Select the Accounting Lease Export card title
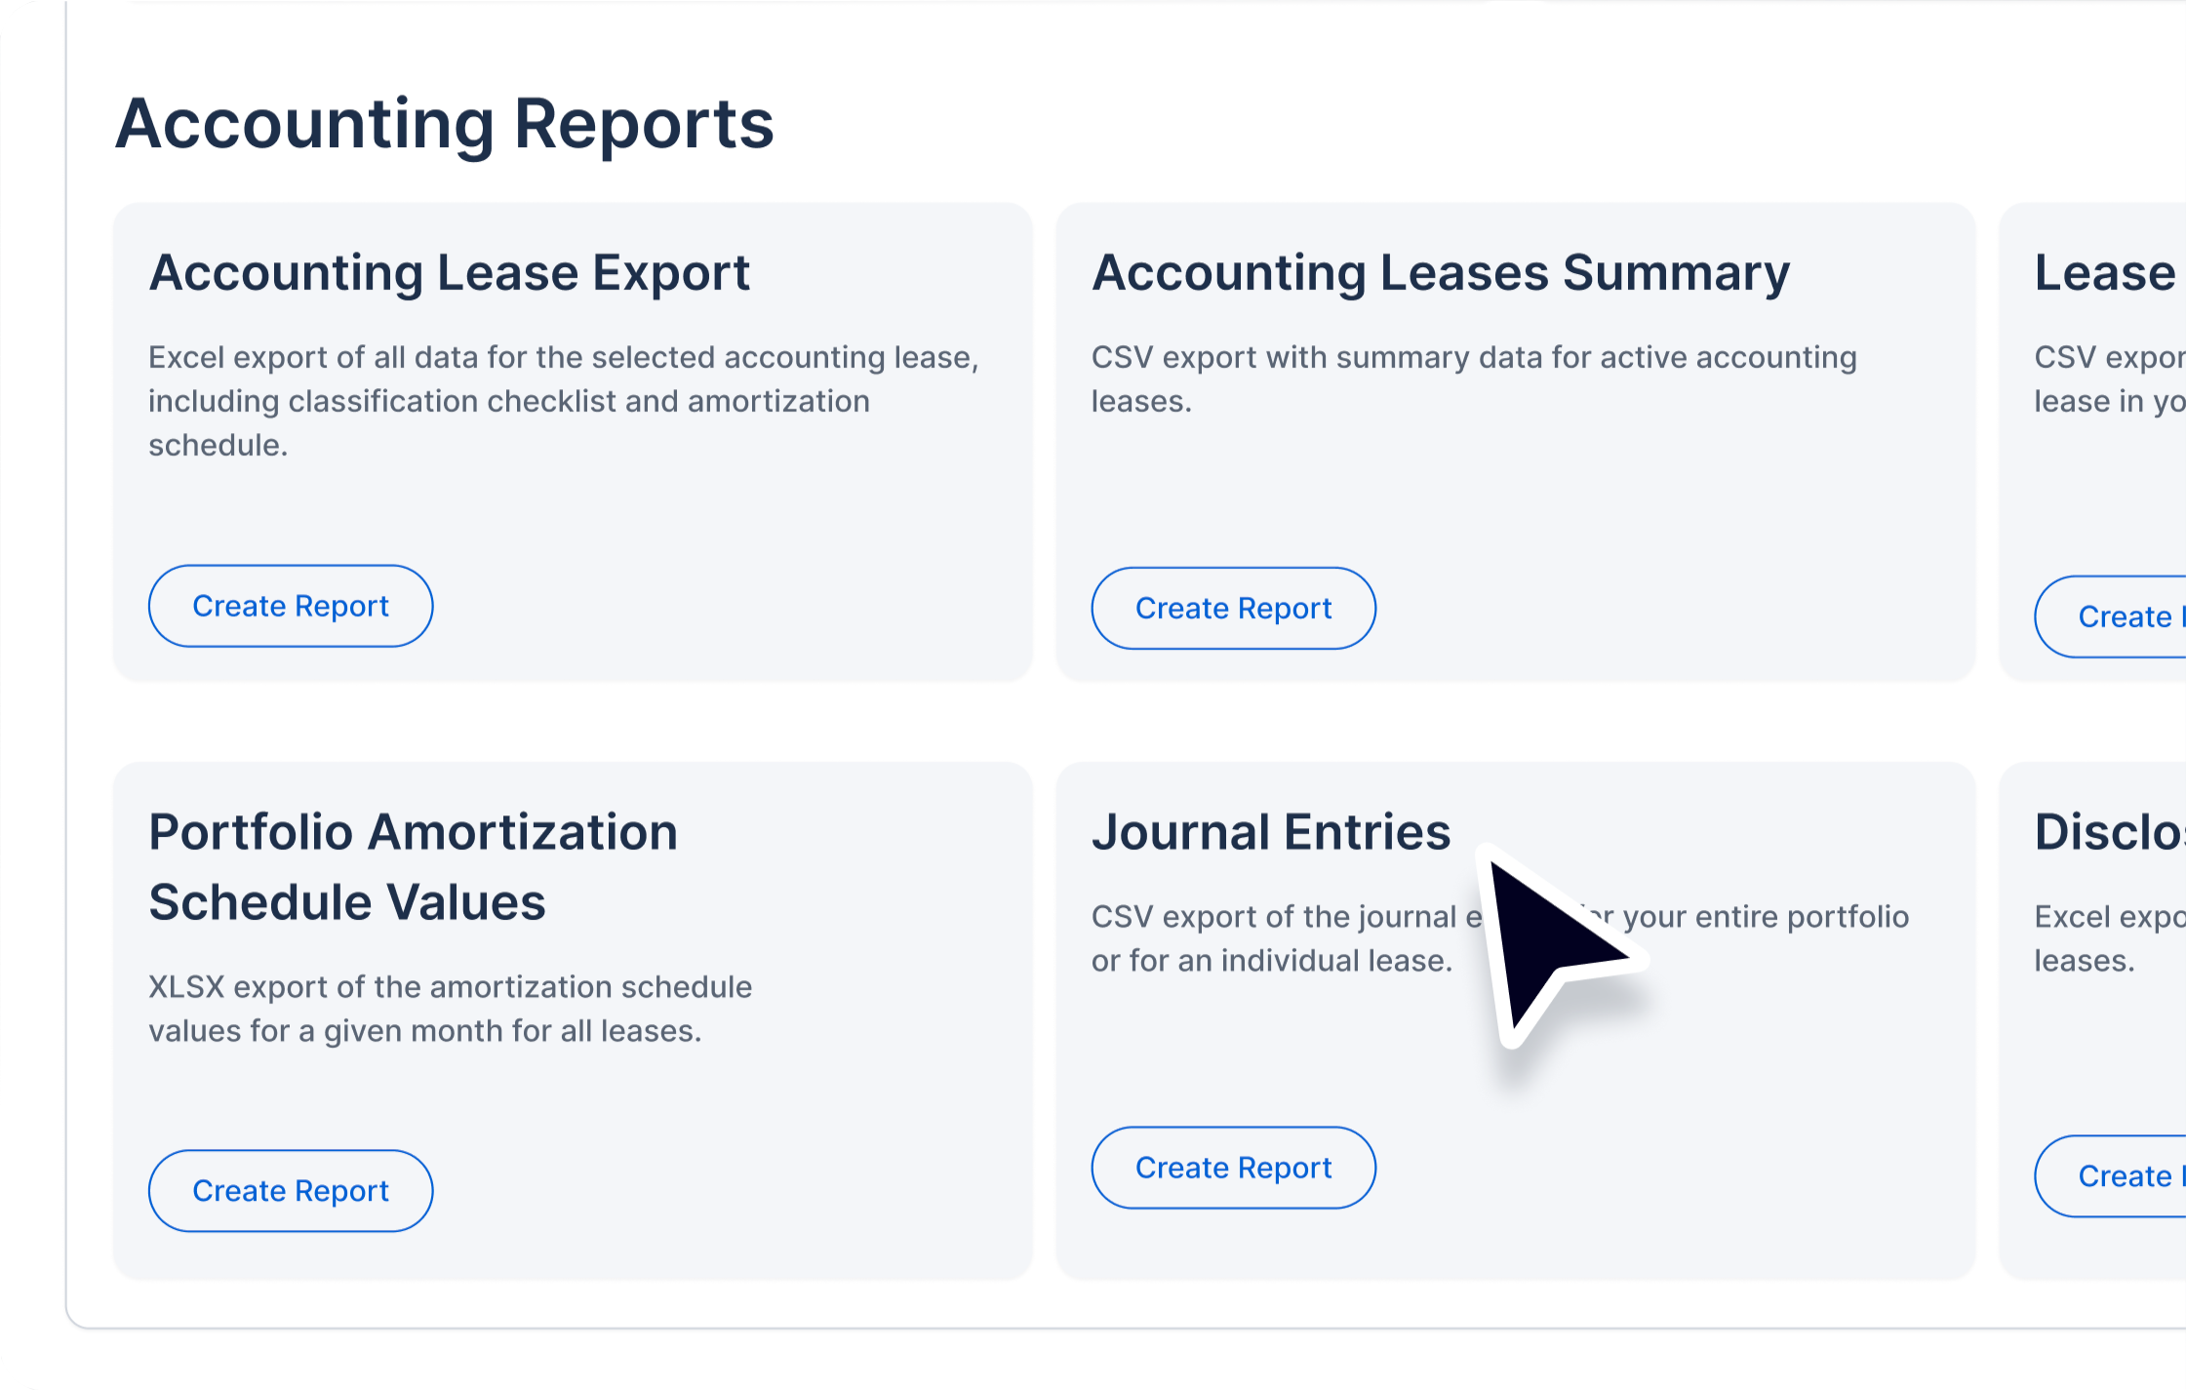Screen dimensions: 2186x1390 pyautogui.click(x=449, y=273)
